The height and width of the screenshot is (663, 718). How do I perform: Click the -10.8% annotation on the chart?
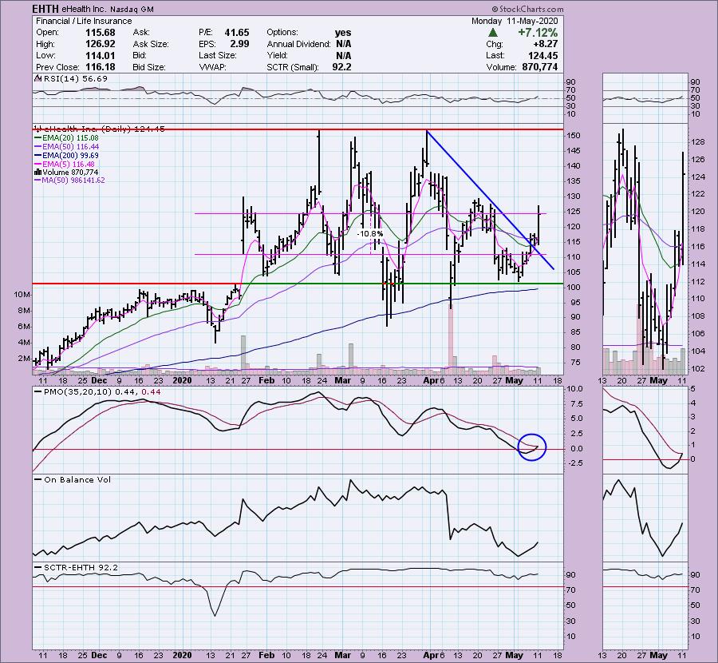tap(370, 234)
